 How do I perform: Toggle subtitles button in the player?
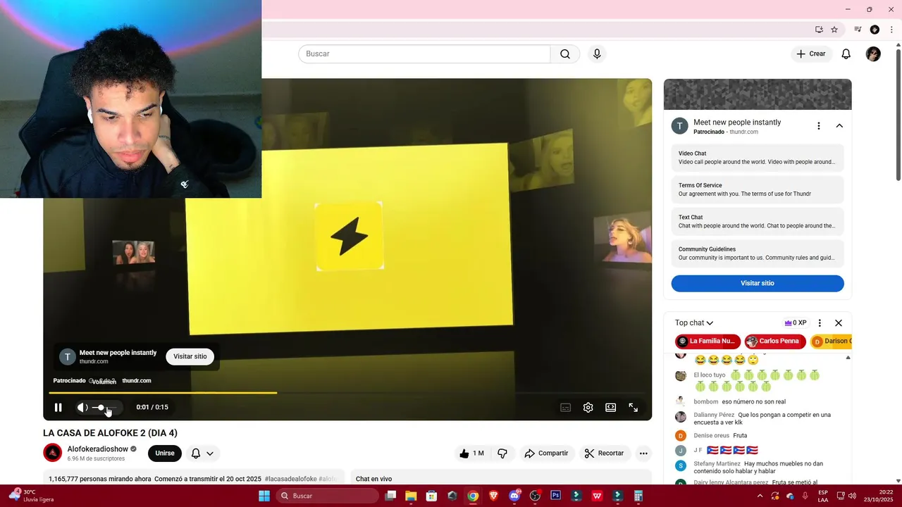tap(565, 407)
